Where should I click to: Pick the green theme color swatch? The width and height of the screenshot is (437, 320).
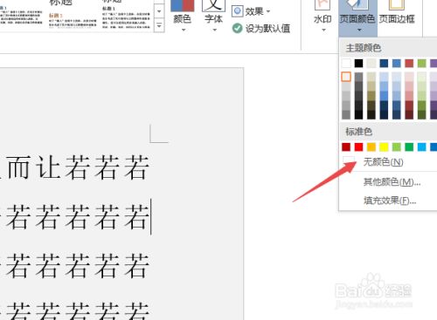[x=421, y=63]
